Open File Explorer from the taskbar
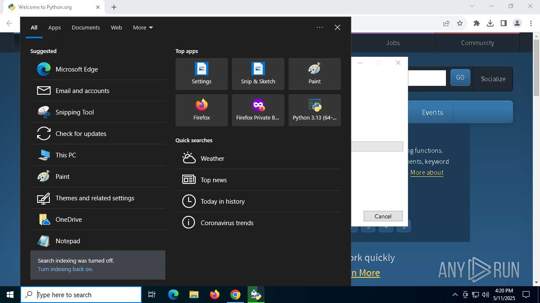The width and height of the screenshot is (540, 303). (194, 295)
